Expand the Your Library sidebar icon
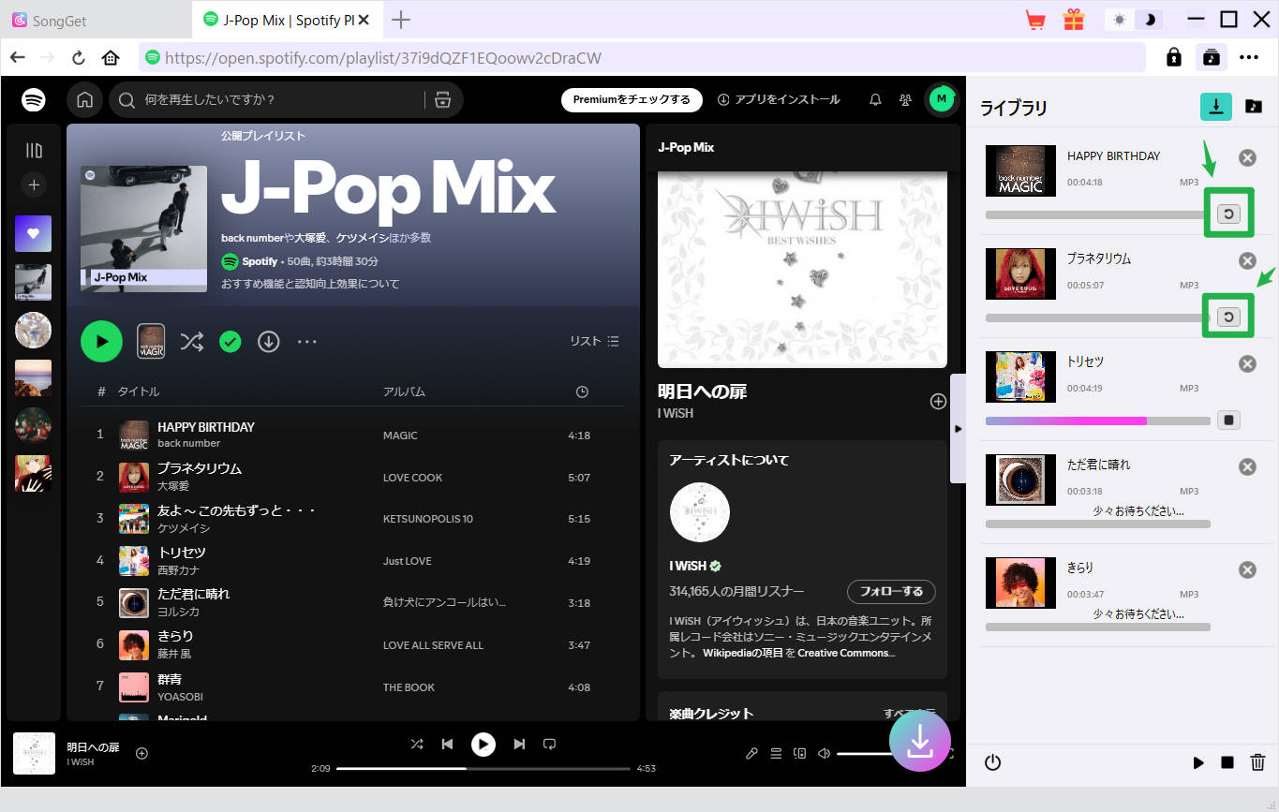1279x812 pixels. [34, 150]
